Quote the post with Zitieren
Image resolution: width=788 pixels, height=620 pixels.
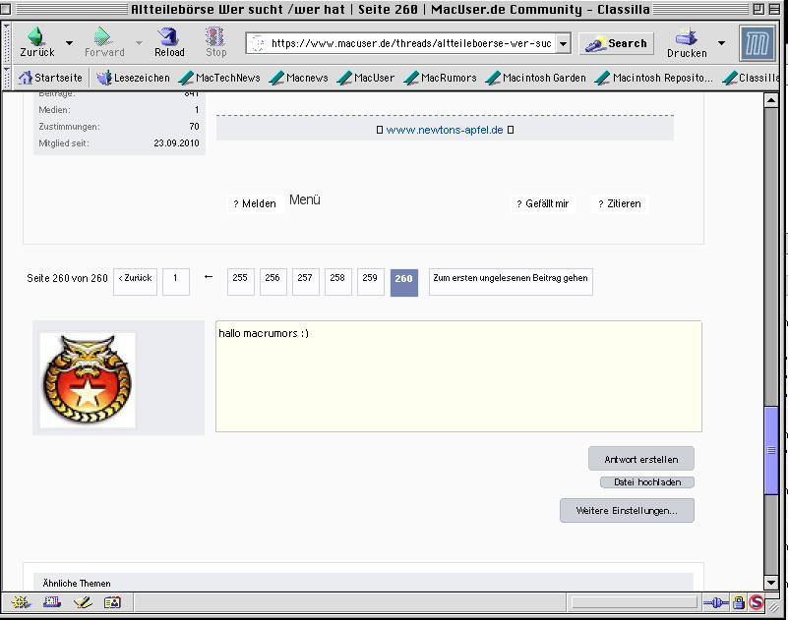620,203
